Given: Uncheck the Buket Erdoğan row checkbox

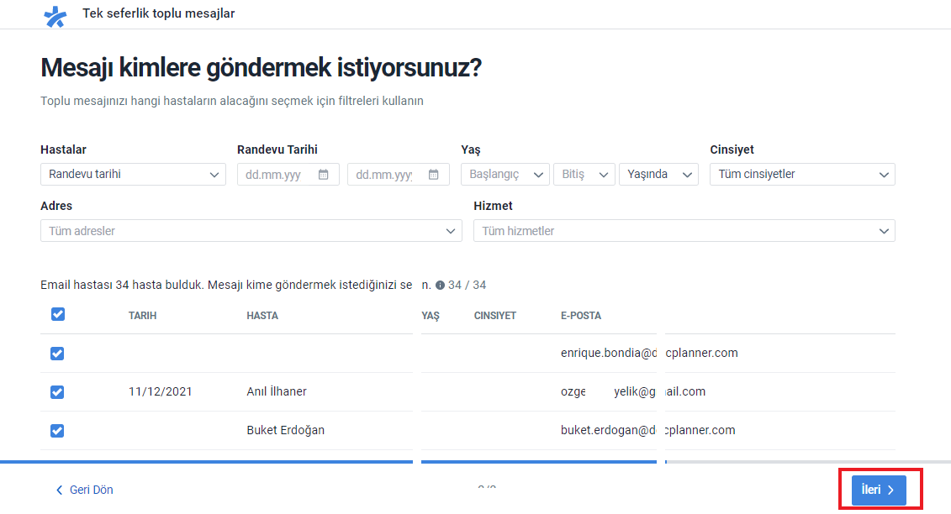Looking at the screenshot, I should pos(57,431).
